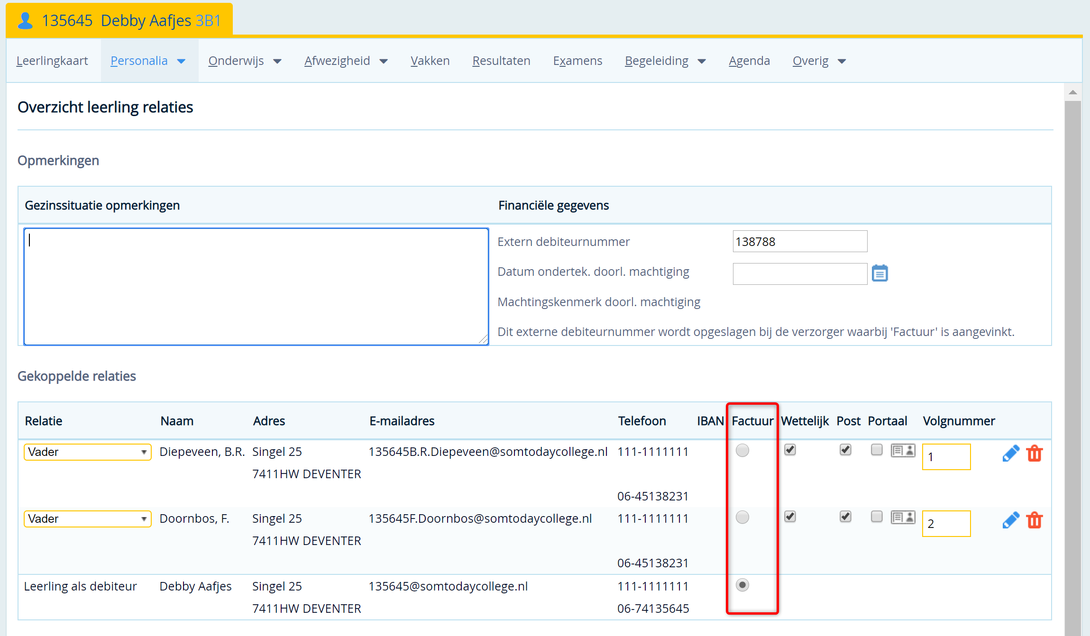The height and width of the screenshot is (636, 1090).
Task: Click the Afwezigheid menu label
Action: (337, 61)
